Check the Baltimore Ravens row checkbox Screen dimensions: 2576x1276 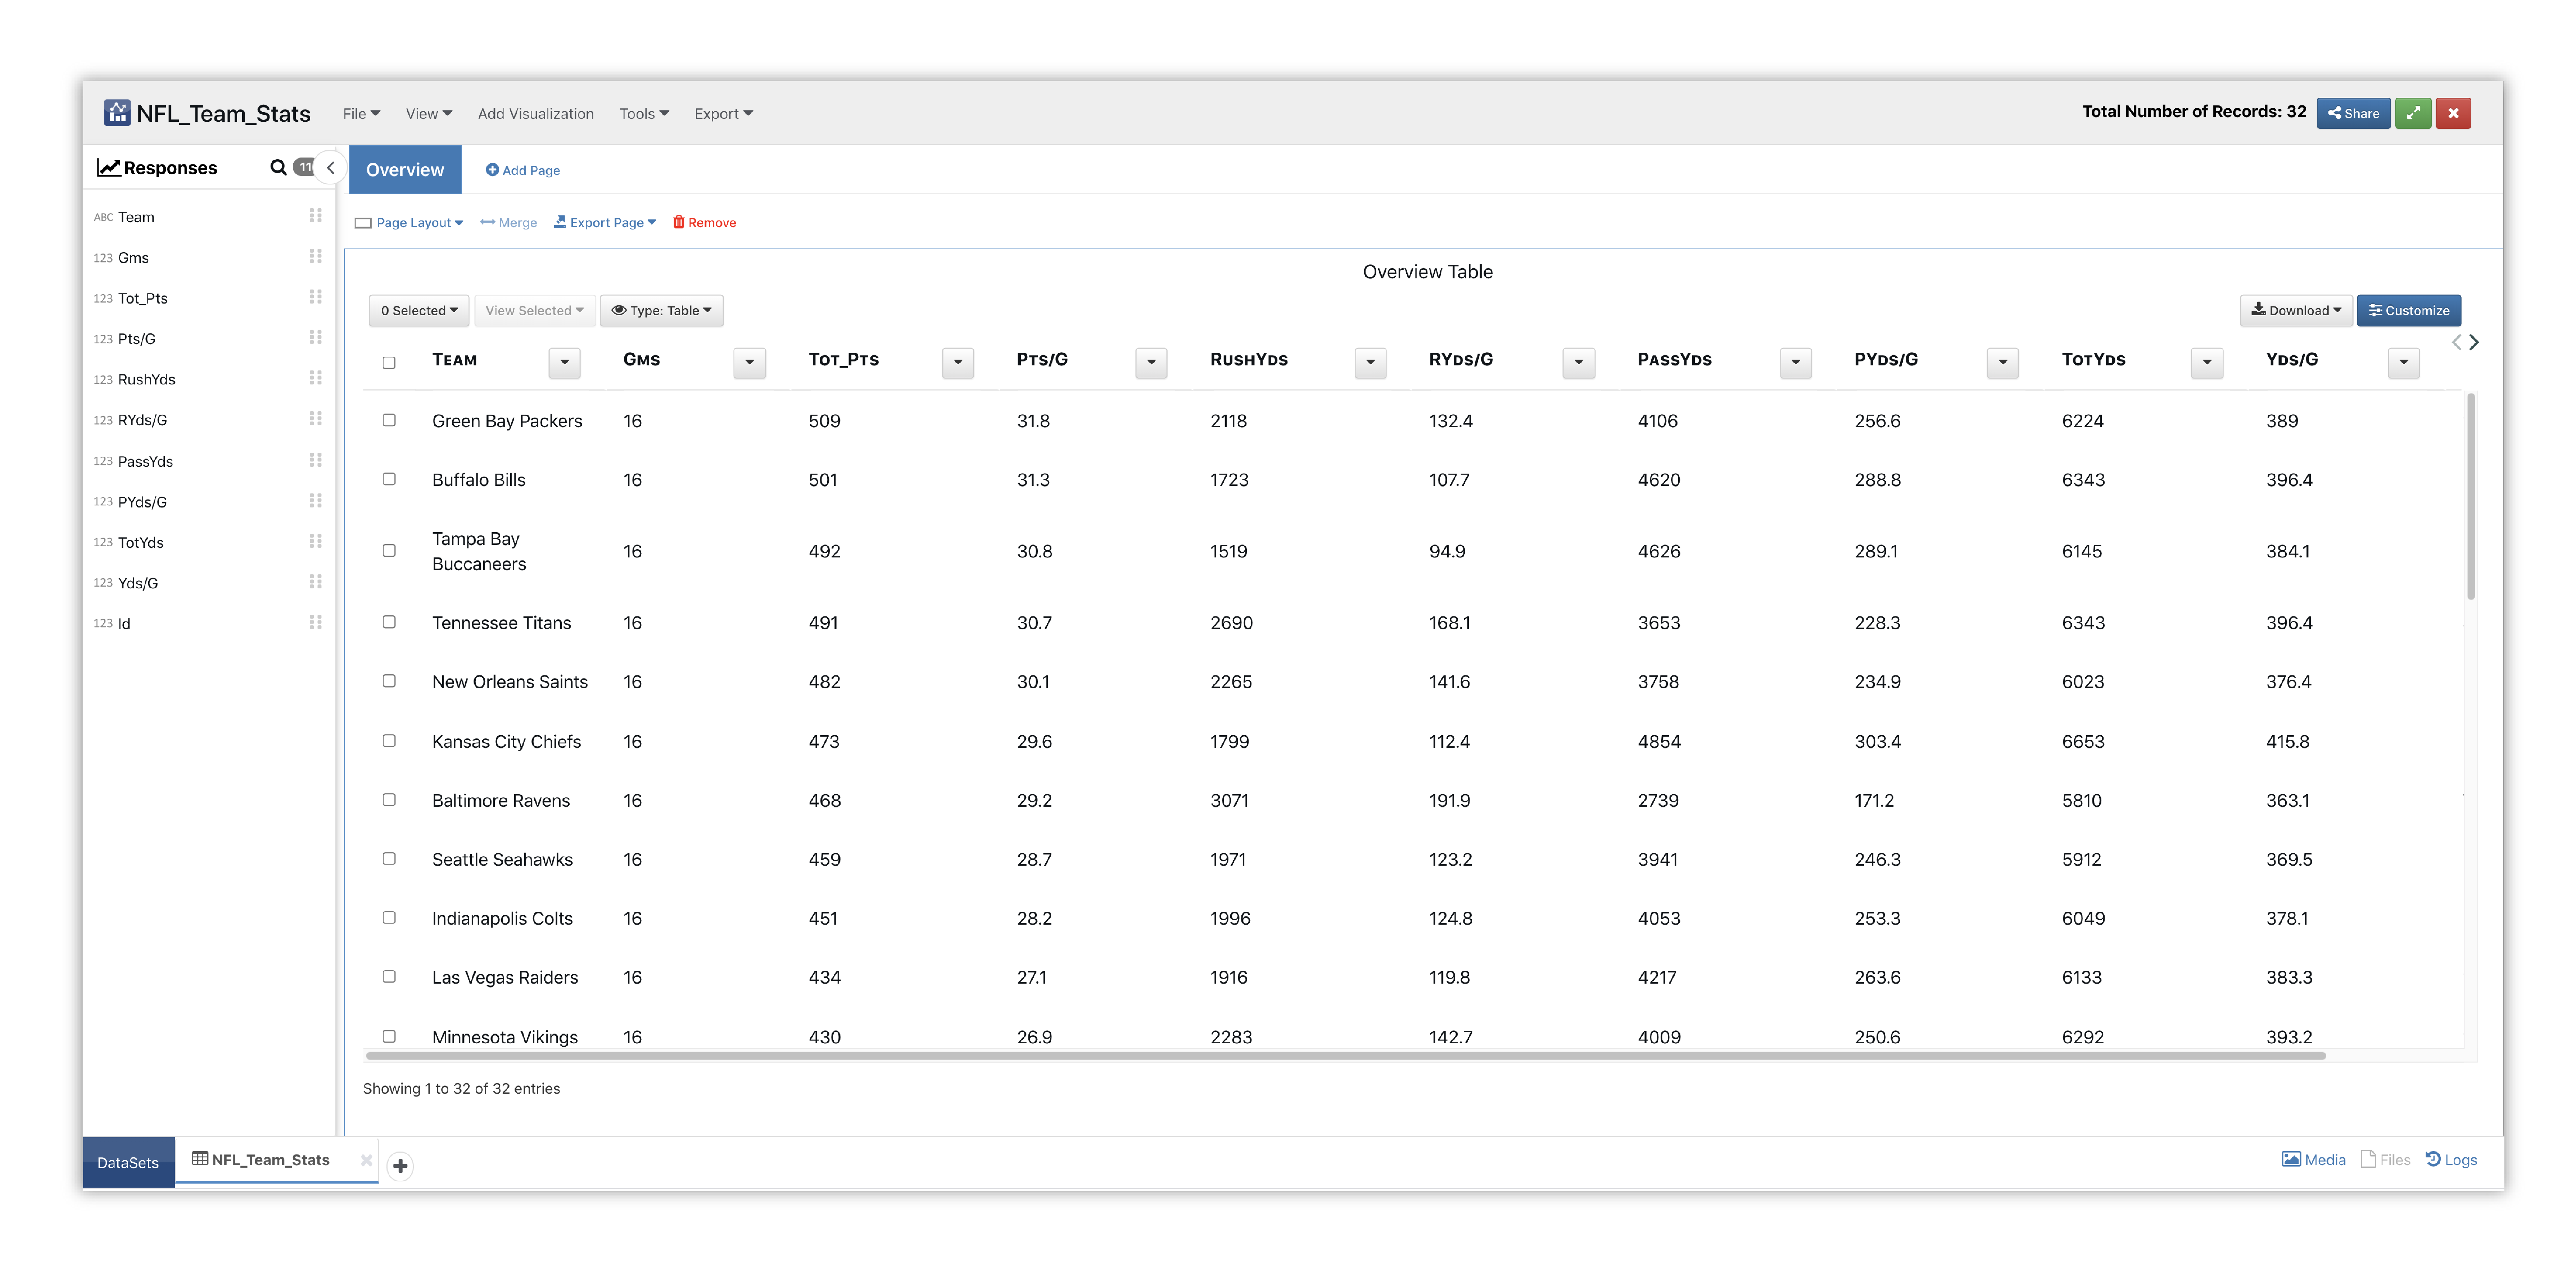(389, 799)
